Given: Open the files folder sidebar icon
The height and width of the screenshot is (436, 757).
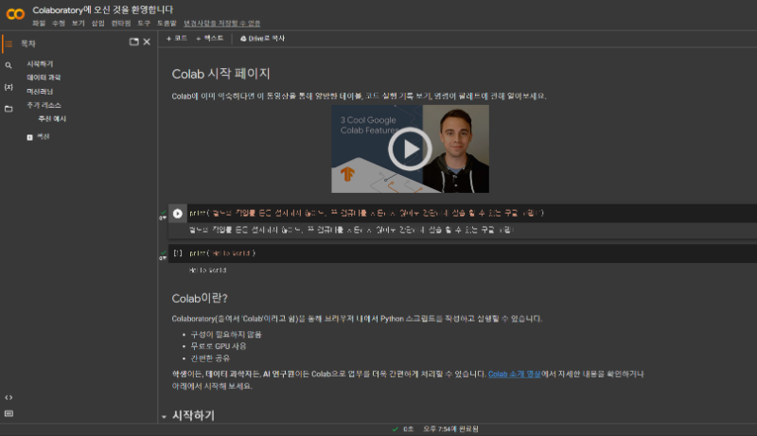Looking at the screenshot, I should [x=9, y=109].
